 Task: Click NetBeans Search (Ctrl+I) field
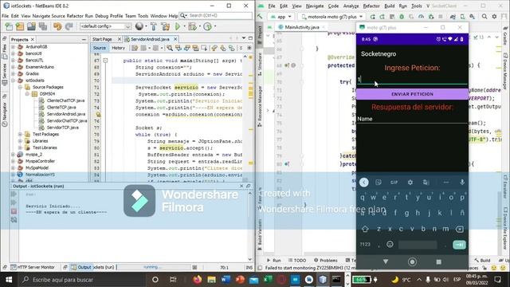(216, 15)
